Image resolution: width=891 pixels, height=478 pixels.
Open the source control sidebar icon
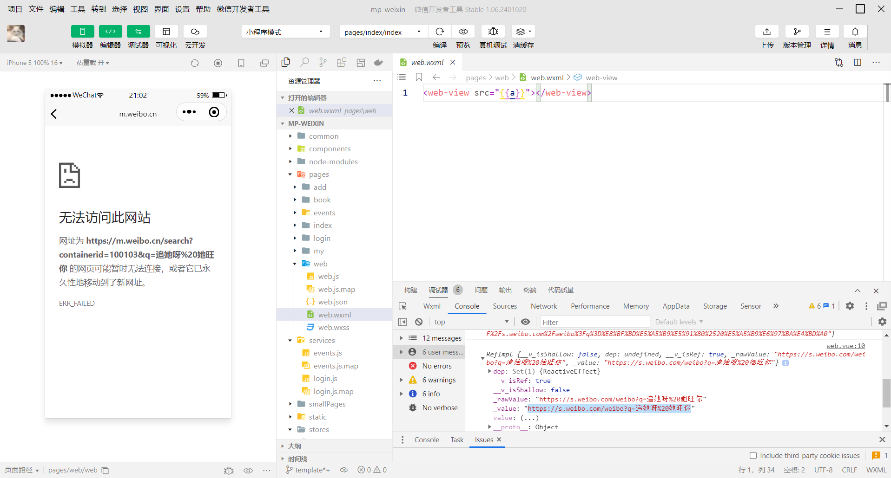click(323, 62)
